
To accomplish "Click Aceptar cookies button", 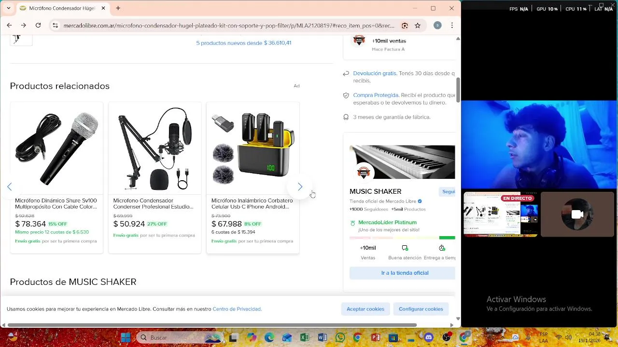I will pyautogui.click(x=365, y=309).
